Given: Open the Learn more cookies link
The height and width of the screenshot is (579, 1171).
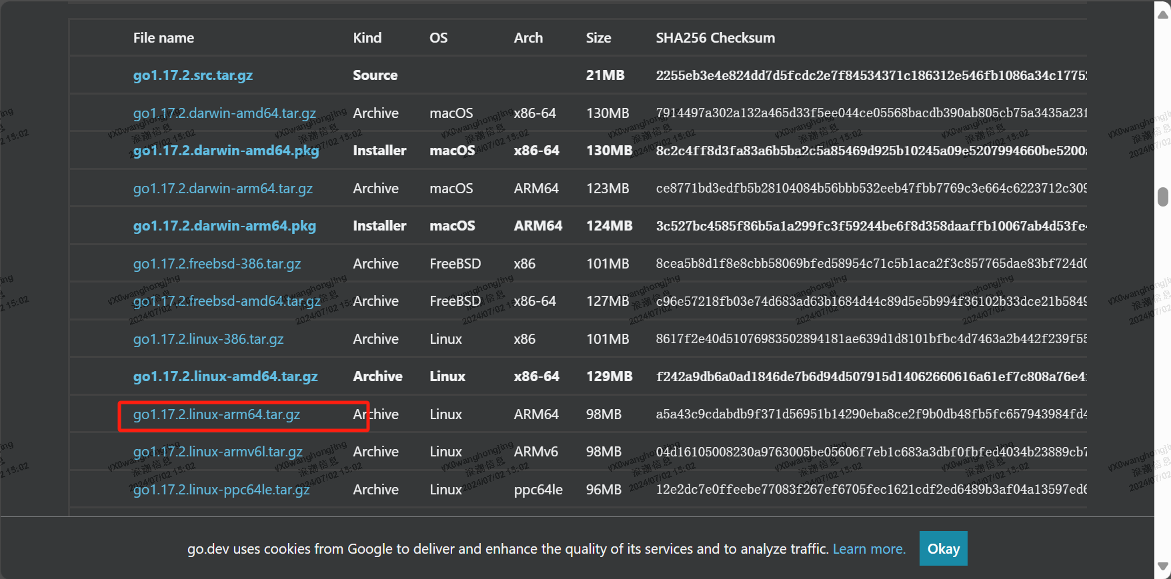Looking at the screenshot, I should pyautogui.click(x=869, y=549).
